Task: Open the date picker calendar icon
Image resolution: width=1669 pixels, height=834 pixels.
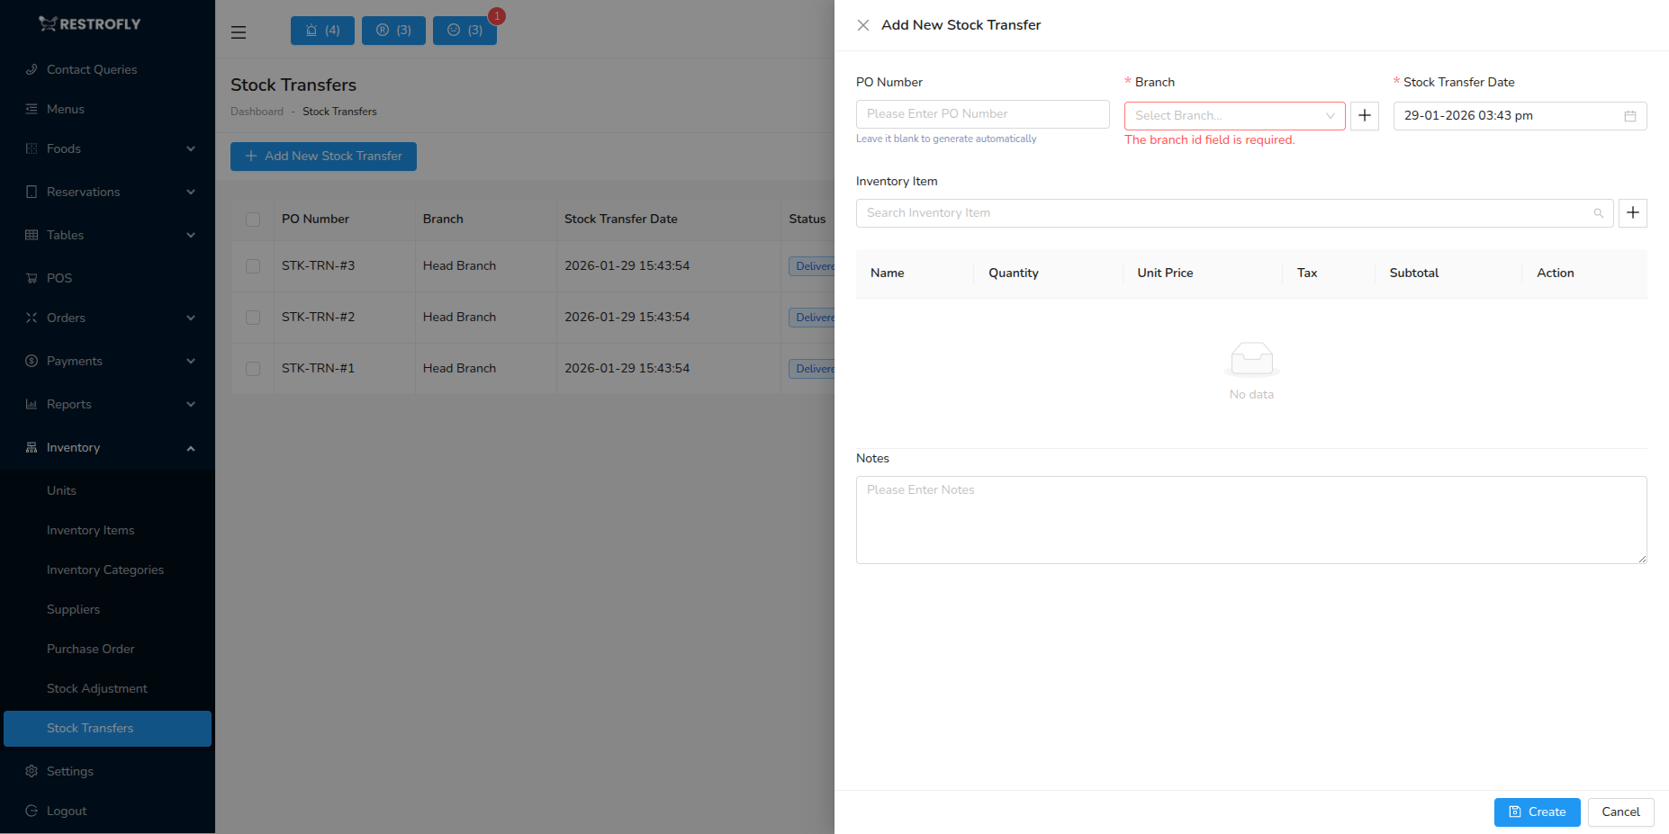Action: coord(1630,115)
